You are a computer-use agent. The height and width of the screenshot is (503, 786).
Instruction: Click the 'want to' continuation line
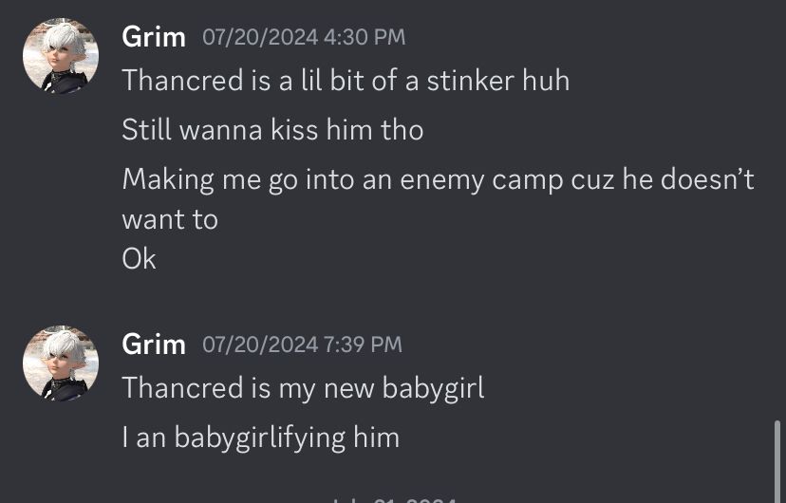pos(170,220)
